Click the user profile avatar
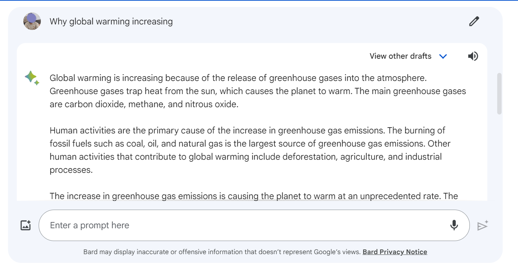The width and height of the screenshot is (518, 272). tap(32, 21)
